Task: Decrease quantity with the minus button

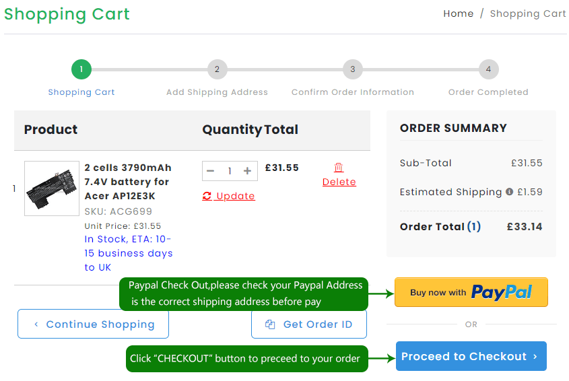Action: [x=211, y=171]
